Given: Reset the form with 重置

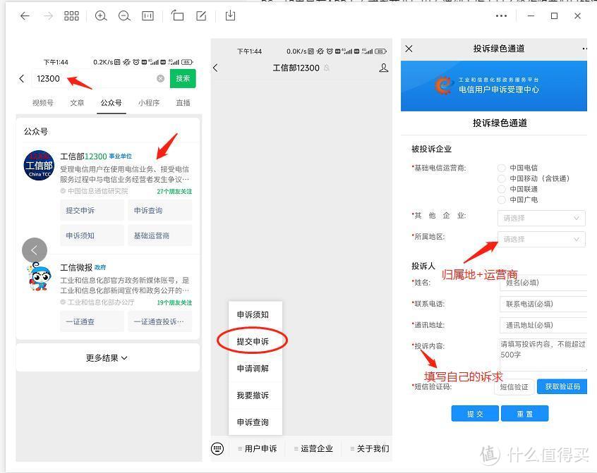Looking at the screenshot, I should (x=524, y=414).
